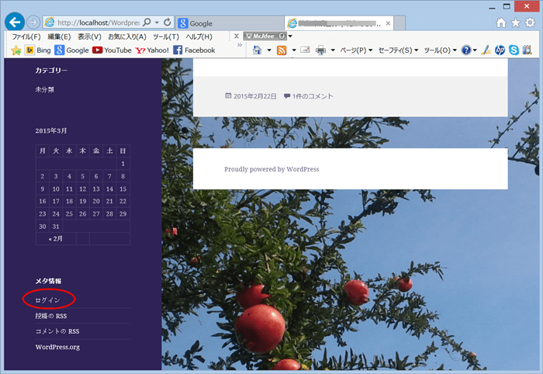Click the Print icon in command bar

320,50
